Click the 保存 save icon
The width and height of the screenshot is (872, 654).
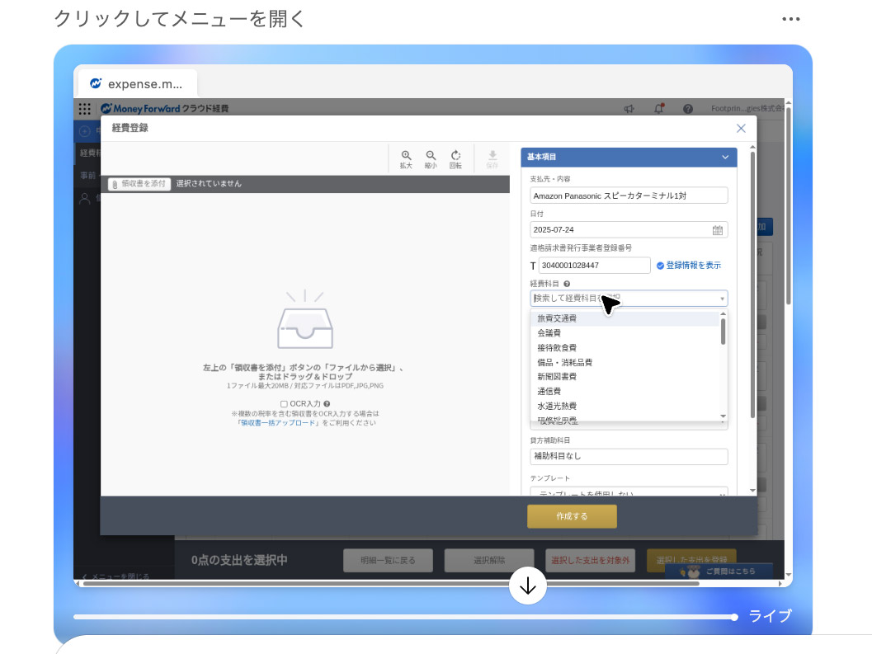coord(492,157)
